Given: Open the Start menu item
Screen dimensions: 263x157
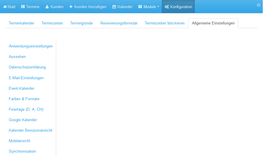Looking at the screenshot, I should tap(9, 7).
